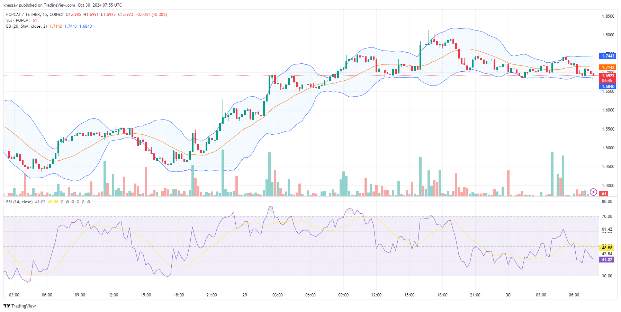Click the 1.6000 price axis label
Screen dimensions: 621x312
pos(608,110)
